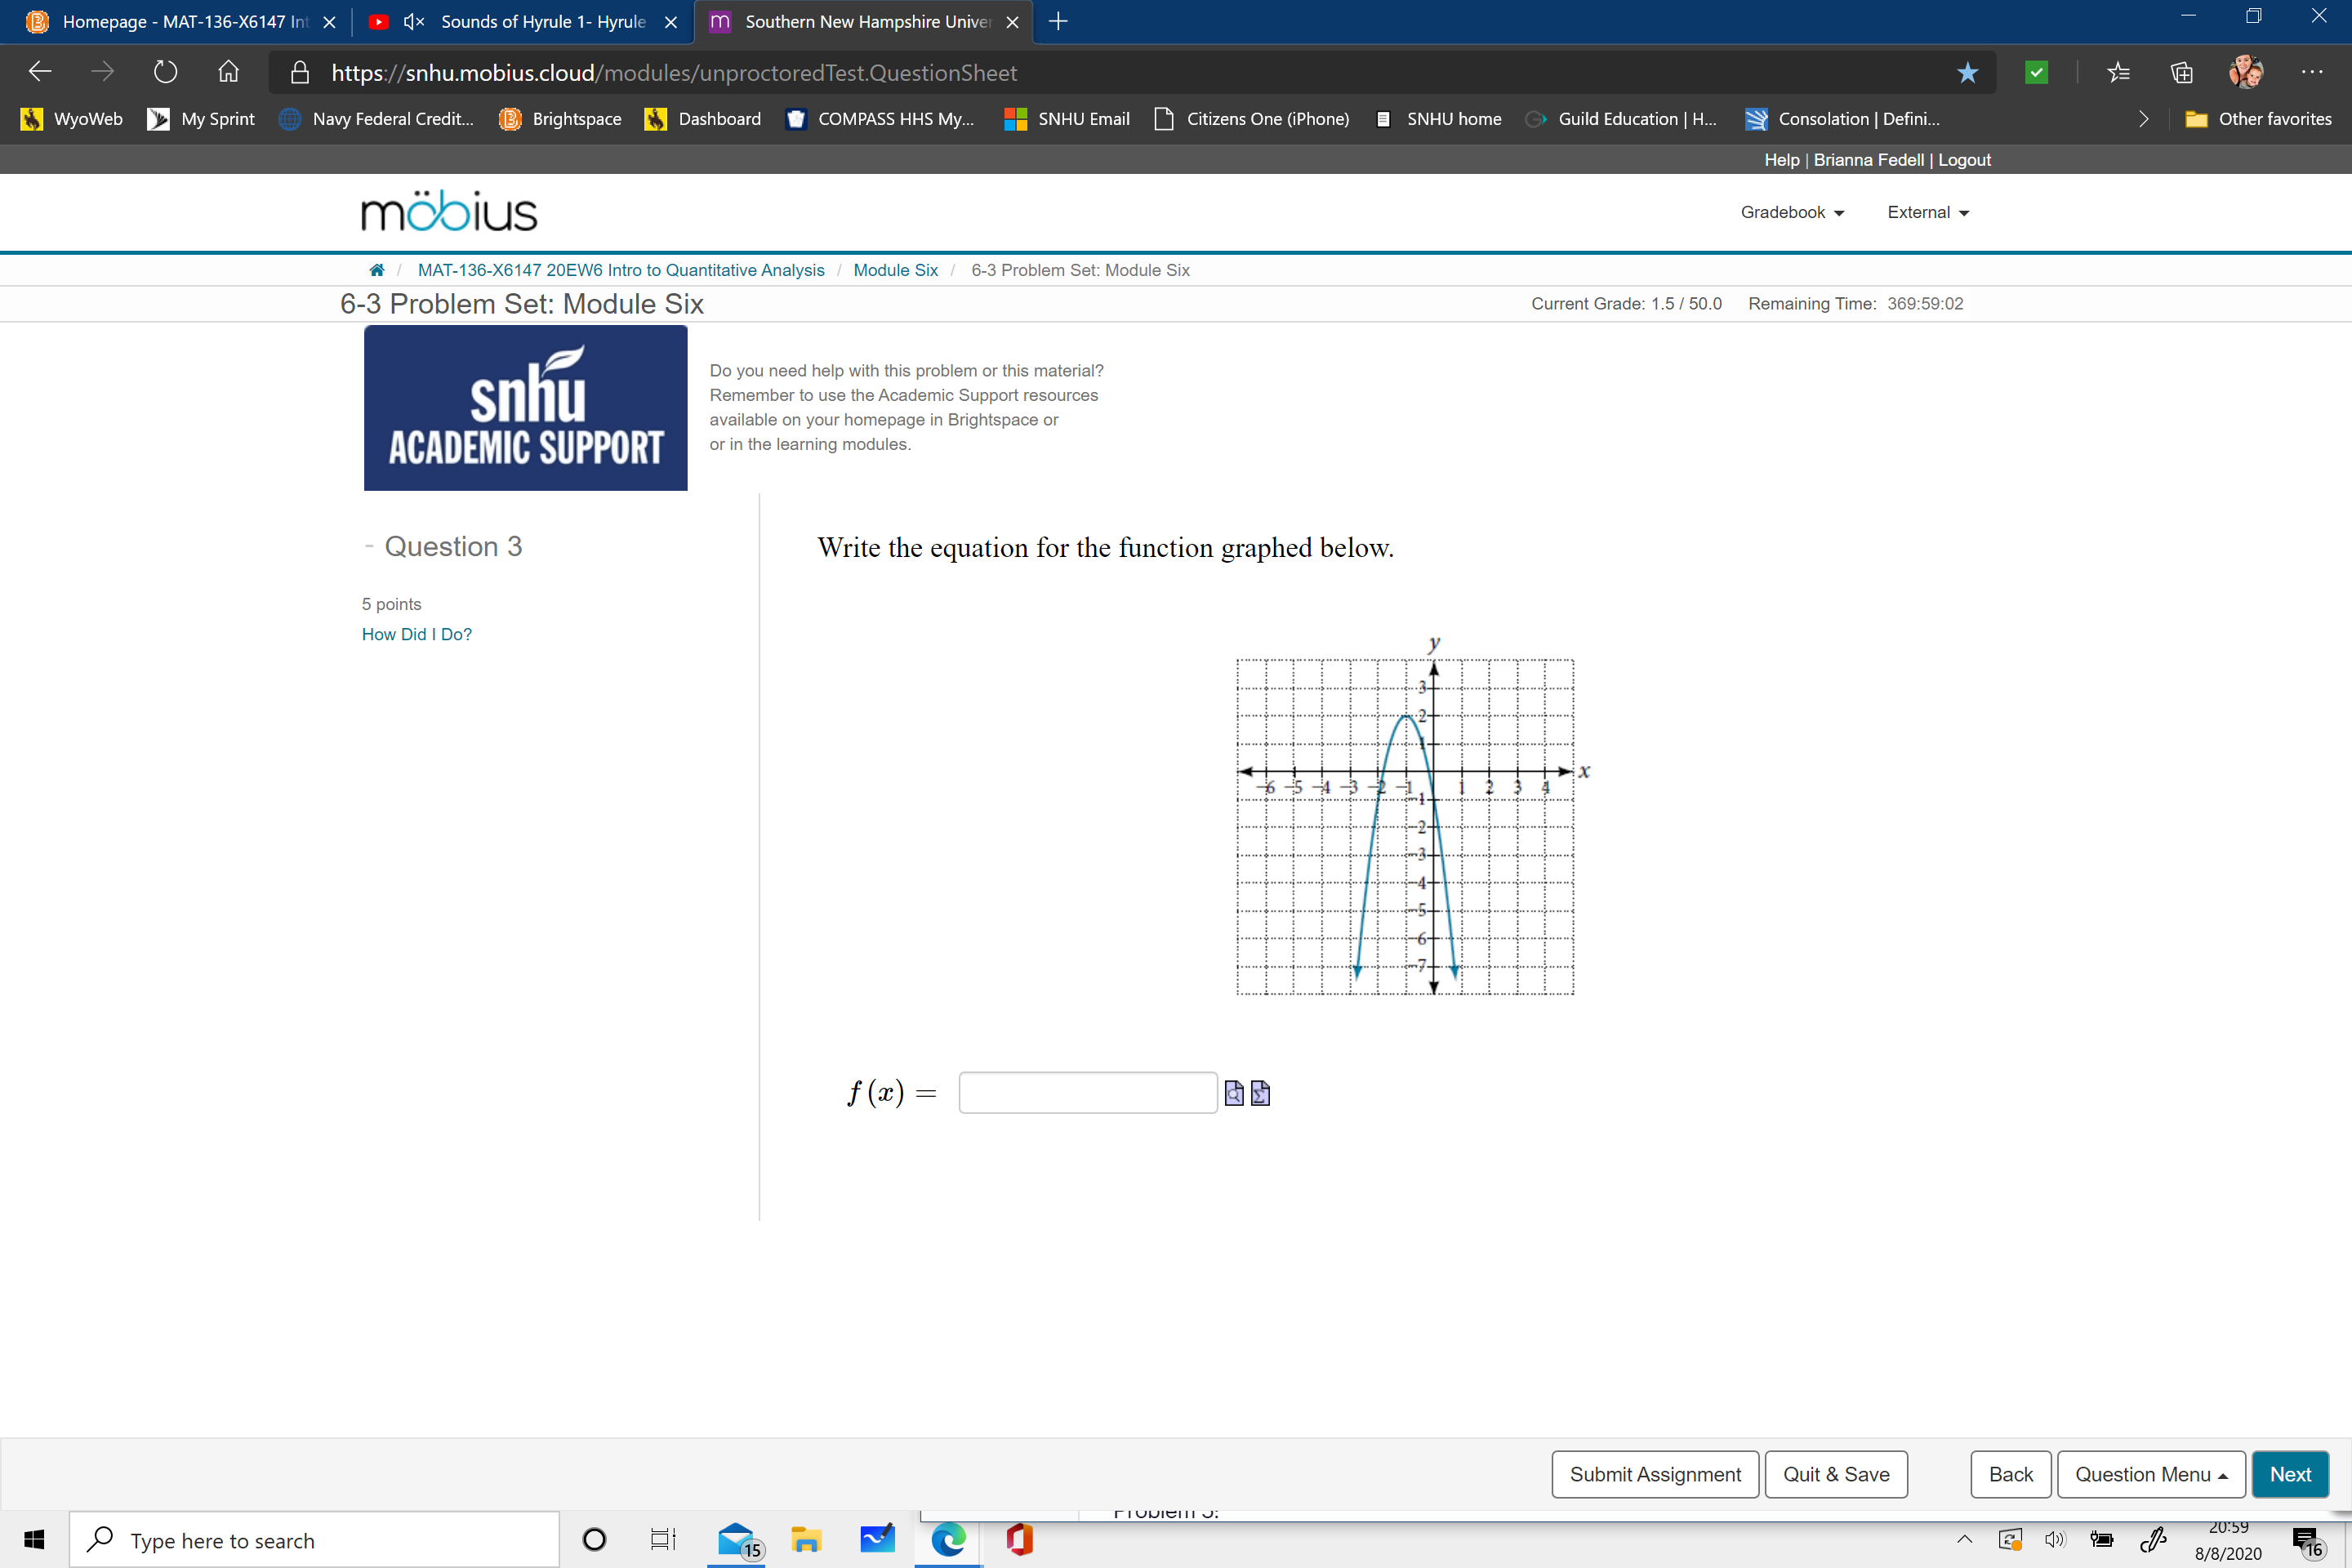Image resolution: width=2352 pixels, height=1568 pixels.
Task: Click the Module Six breadcrumb link
Action: [895, 270]
